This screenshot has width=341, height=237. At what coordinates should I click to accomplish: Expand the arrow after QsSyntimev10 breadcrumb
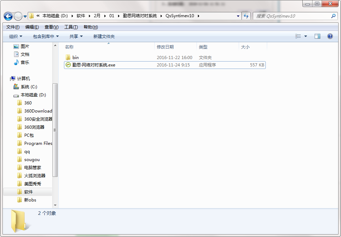pos(198,16)
